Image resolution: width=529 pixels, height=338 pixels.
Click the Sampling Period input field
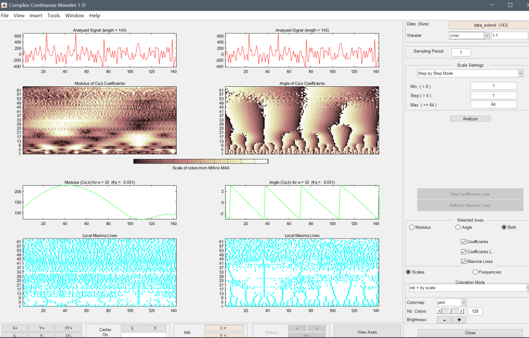(461, 52)
